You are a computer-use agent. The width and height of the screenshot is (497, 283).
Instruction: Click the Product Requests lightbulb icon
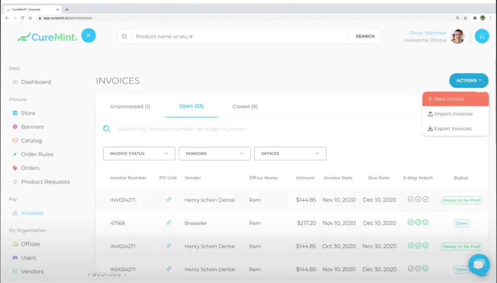pos(15,182)
